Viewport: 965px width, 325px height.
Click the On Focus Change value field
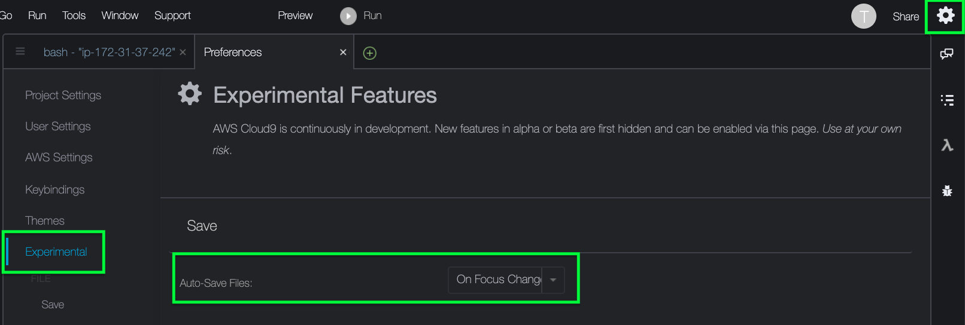tap(495, 280)
